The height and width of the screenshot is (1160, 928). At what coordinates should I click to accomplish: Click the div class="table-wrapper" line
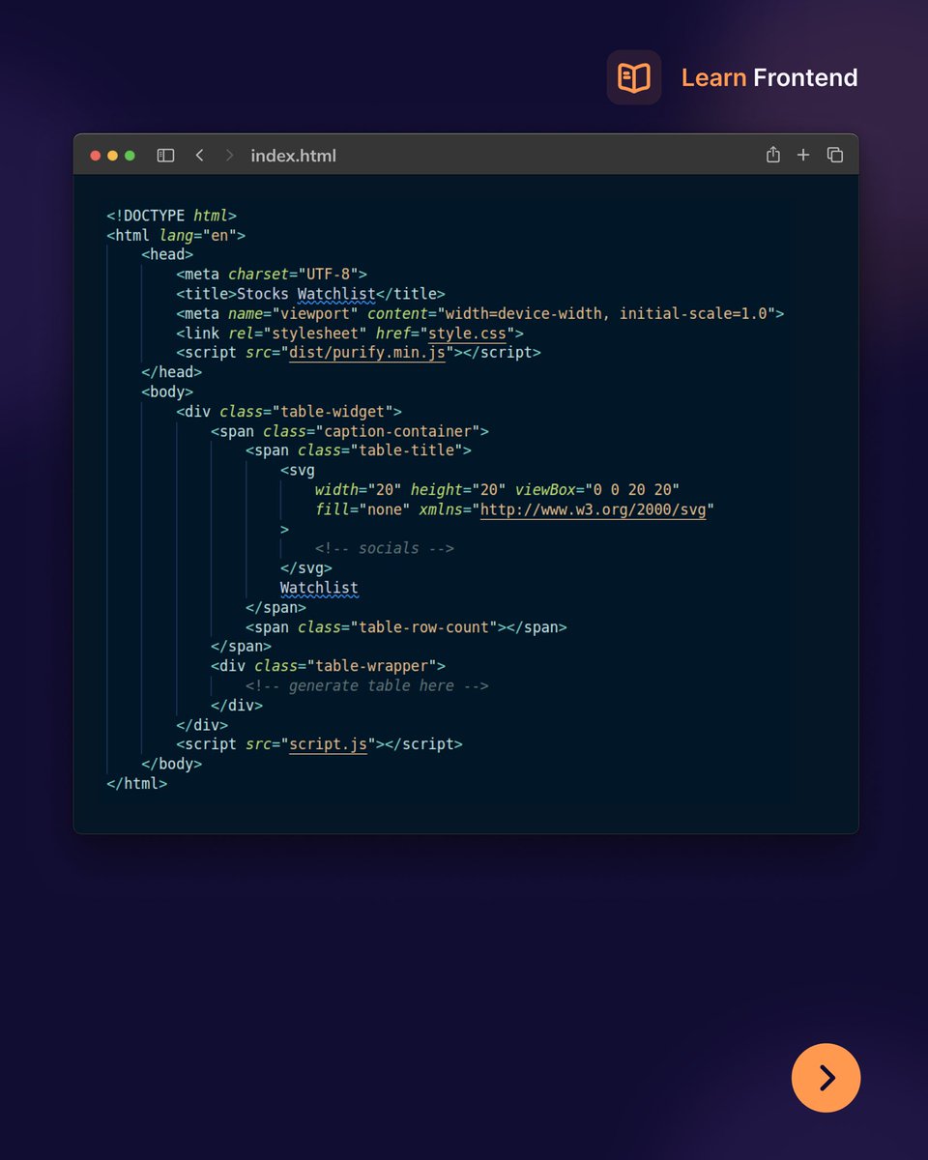(x=328, y=666)
